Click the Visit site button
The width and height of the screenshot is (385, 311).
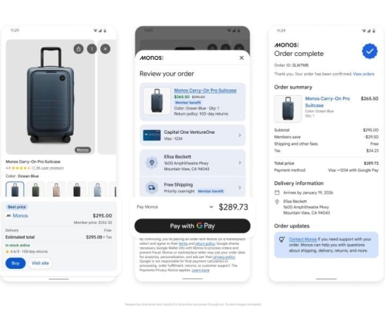(x=40, y=263)
